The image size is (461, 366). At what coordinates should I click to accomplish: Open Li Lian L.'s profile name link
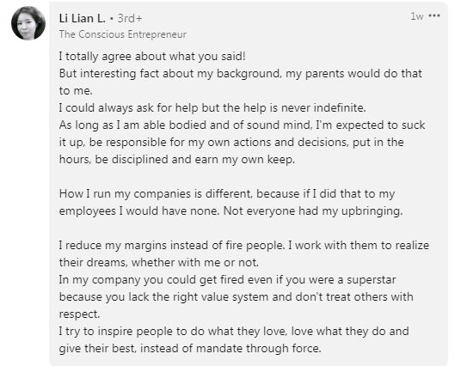point(82,19)
